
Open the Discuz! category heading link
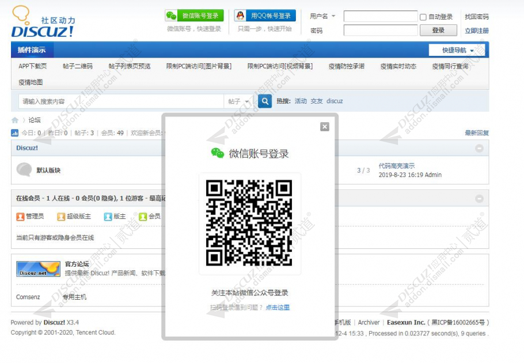(x=27, y=148)
